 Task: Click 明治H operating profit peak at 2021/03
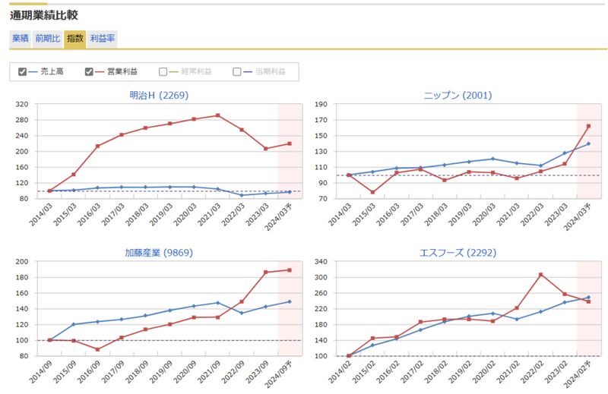tap(218, 115)
